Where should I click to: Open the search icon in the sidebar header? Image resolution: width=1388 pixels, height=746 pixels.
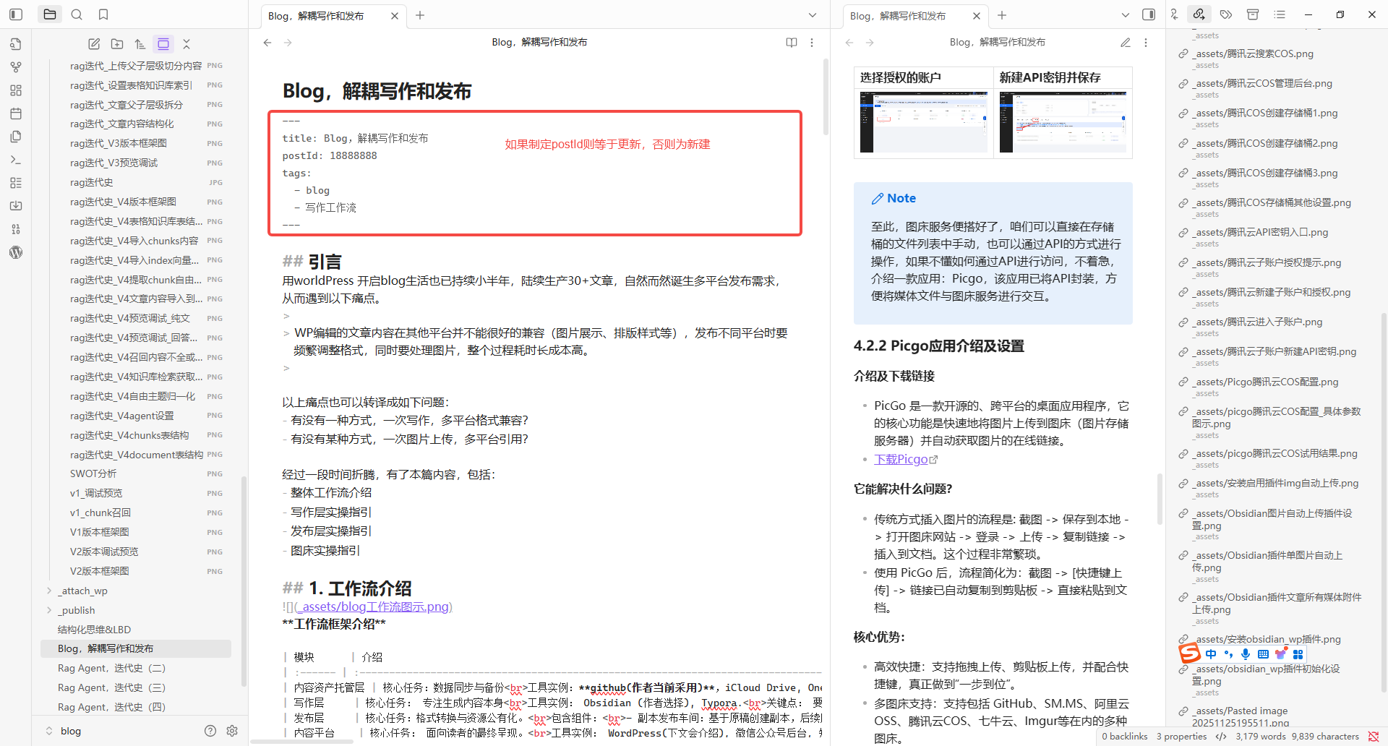(77, 14)
